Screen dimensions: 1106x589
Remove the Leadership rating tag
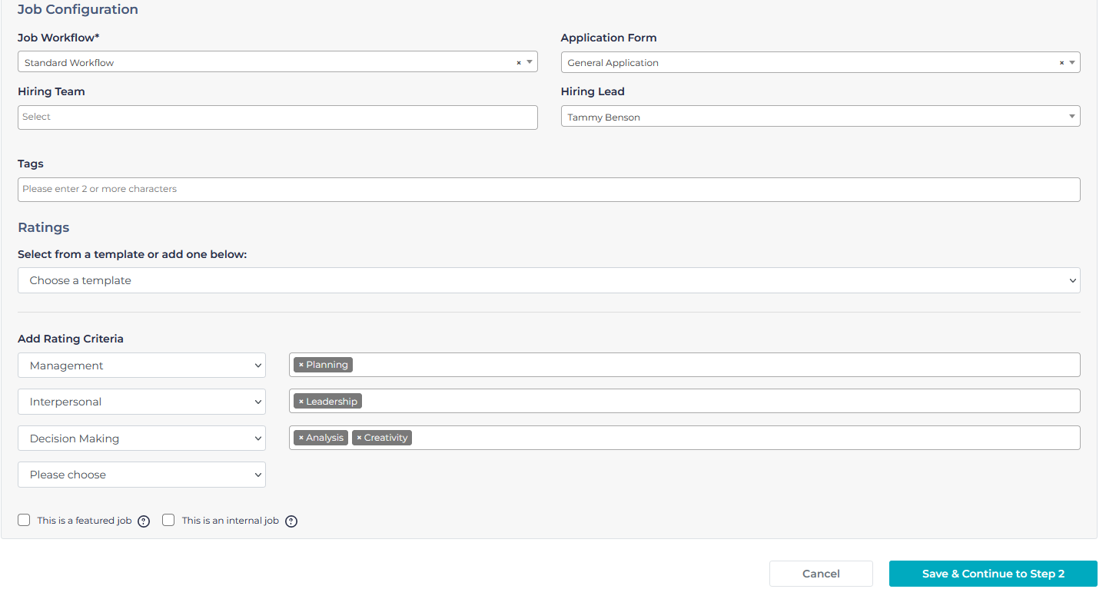(301, 402)
